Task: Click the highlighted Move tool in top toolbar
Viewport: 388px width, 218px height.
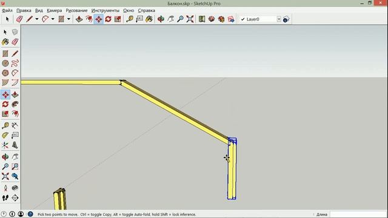Action: point(98,19)
